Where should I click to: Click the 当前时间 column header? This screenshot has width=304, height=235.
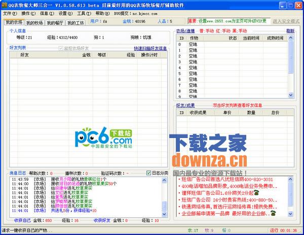251,38
